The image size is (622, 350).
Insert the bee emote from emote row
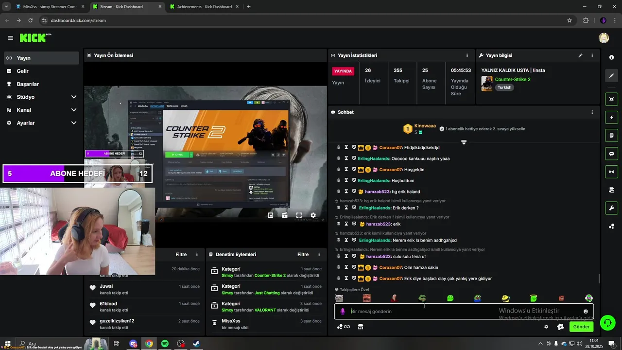[x=506, y=298]
